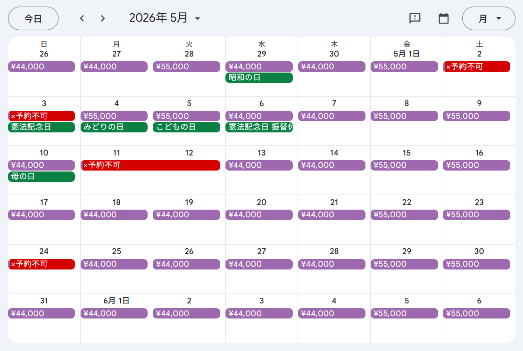Go to next month with right chevron
The image size is (523, 351).
point(103,18)
